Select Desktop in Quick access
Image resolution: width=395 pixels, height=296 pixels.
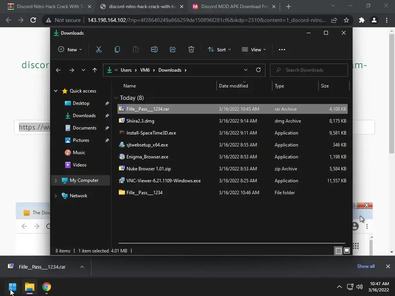pyautogui.click(x=81, y=103)
